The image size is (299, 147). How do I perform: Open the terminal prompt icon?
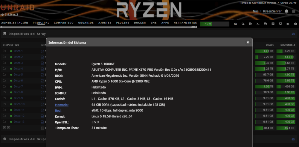pyautogui.click(x=258, y=24)
